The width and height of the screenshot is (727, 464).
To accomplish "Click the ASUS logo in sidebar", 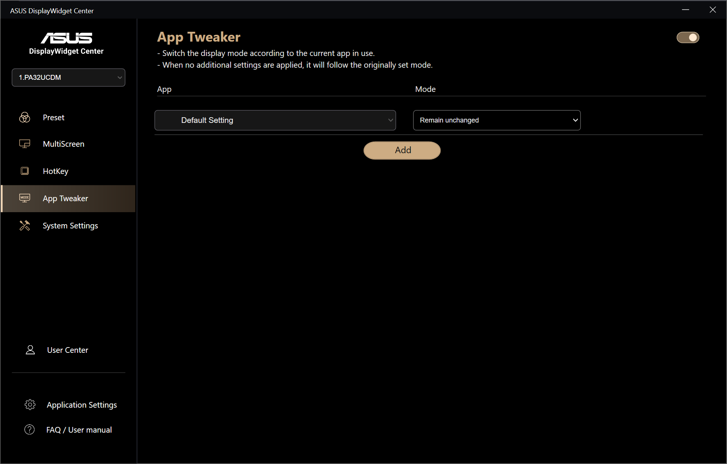I will [66, 38].
